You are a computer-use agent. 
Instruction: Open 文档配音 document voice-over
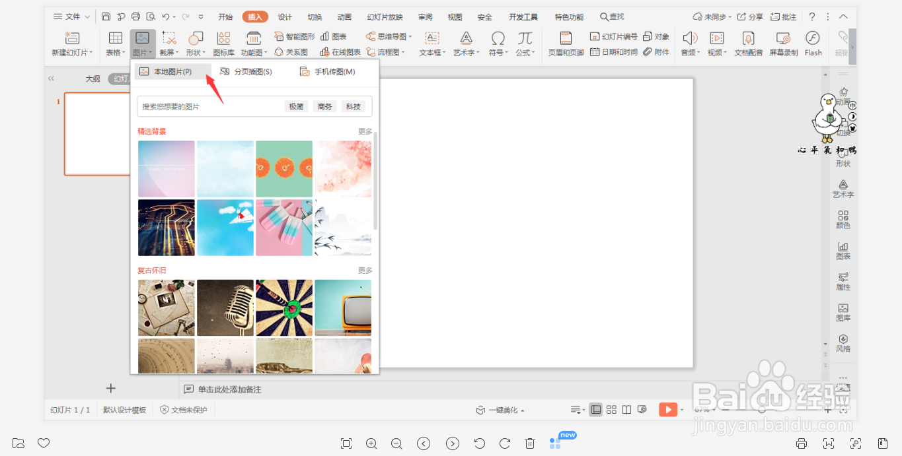(749, 44)
